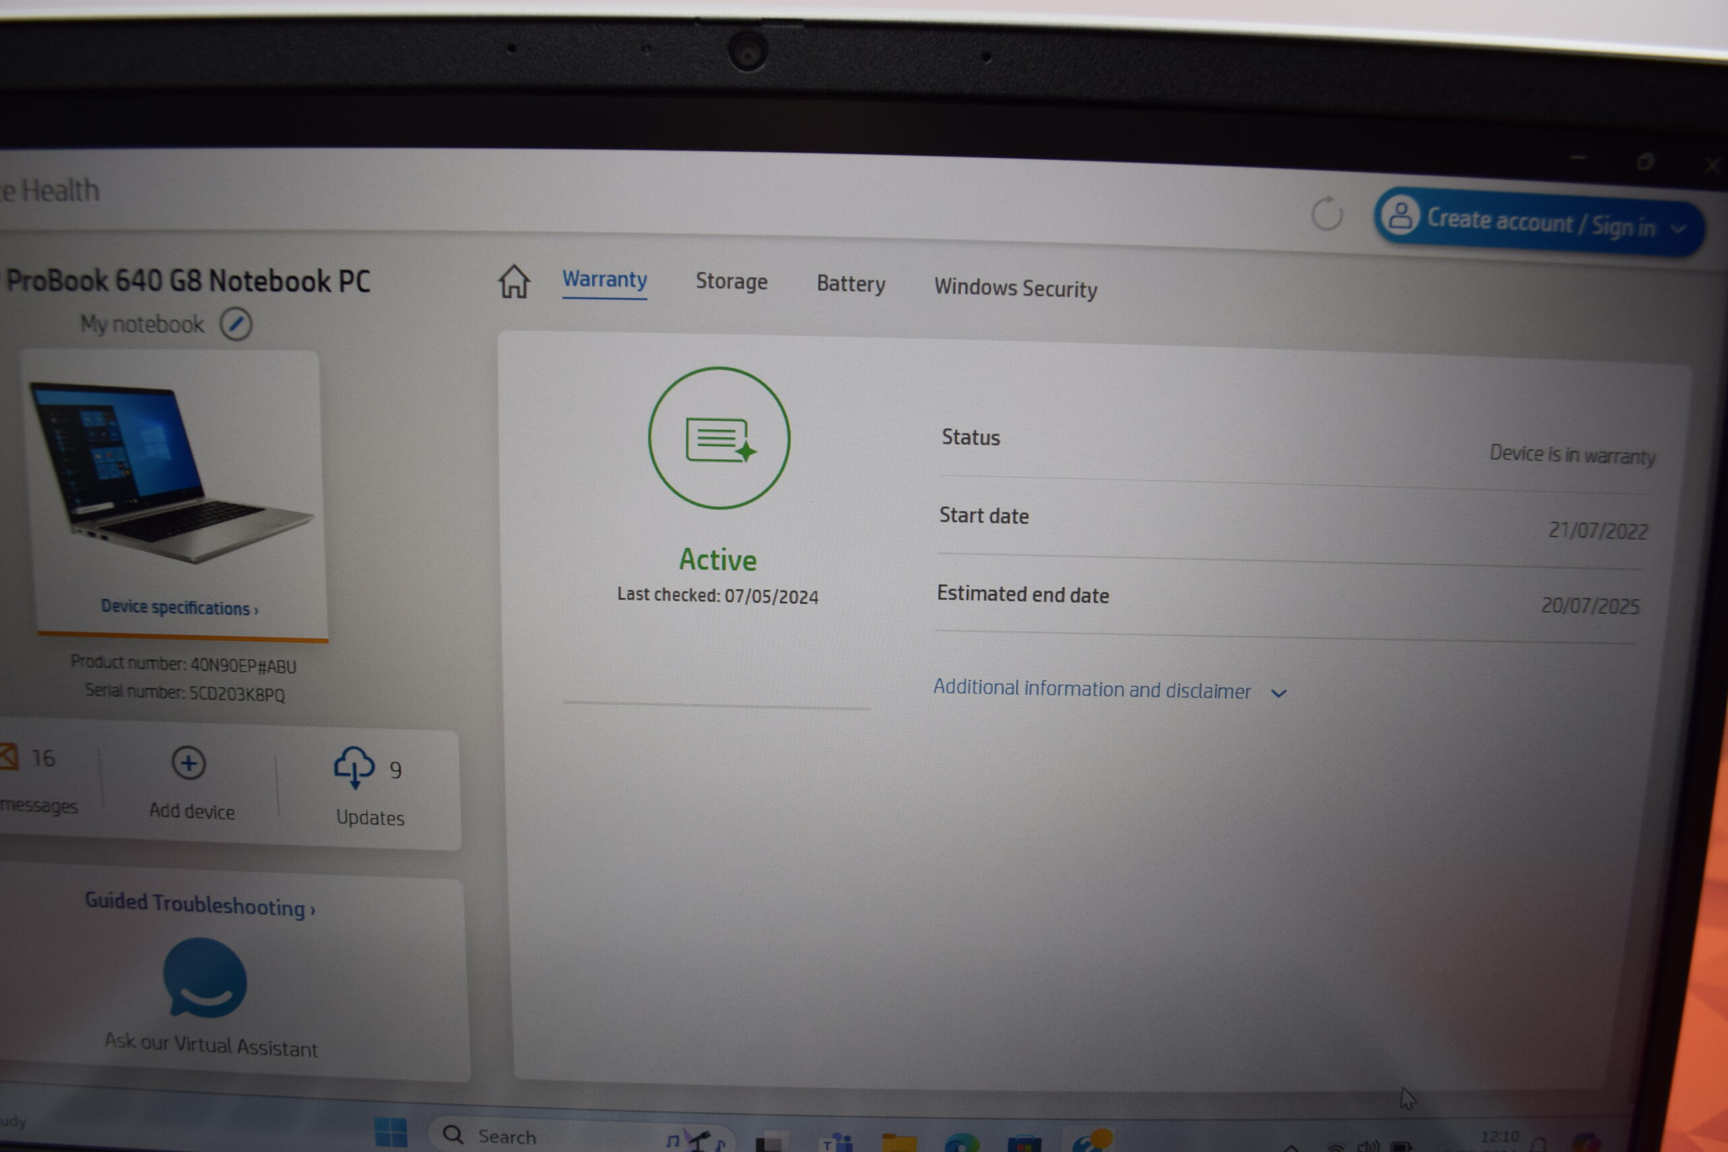The image size is (1728, 1152).
Task: Click the user avatar icon beside Create account
Action: [1401, 215]
